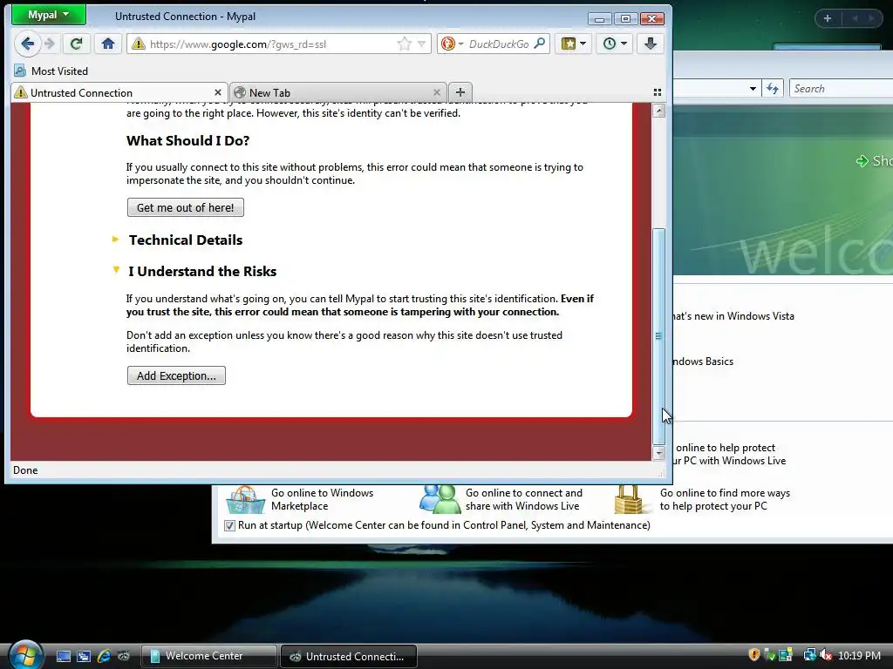Launch Mypal raccoon icon from quick launch
This screenshot has height=669, width=893.
point(124,656)
